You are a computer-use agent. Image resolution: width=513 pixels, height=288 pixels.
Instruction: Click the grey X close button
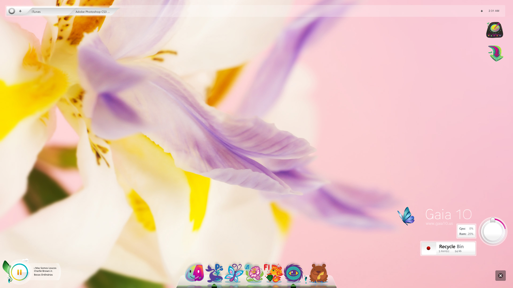coord(500,276)
